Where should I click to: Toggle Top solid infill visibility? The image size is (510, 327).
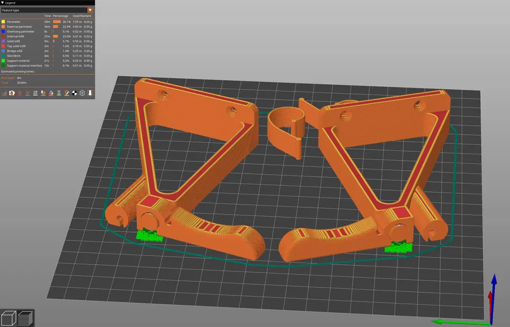coord(48,46)
